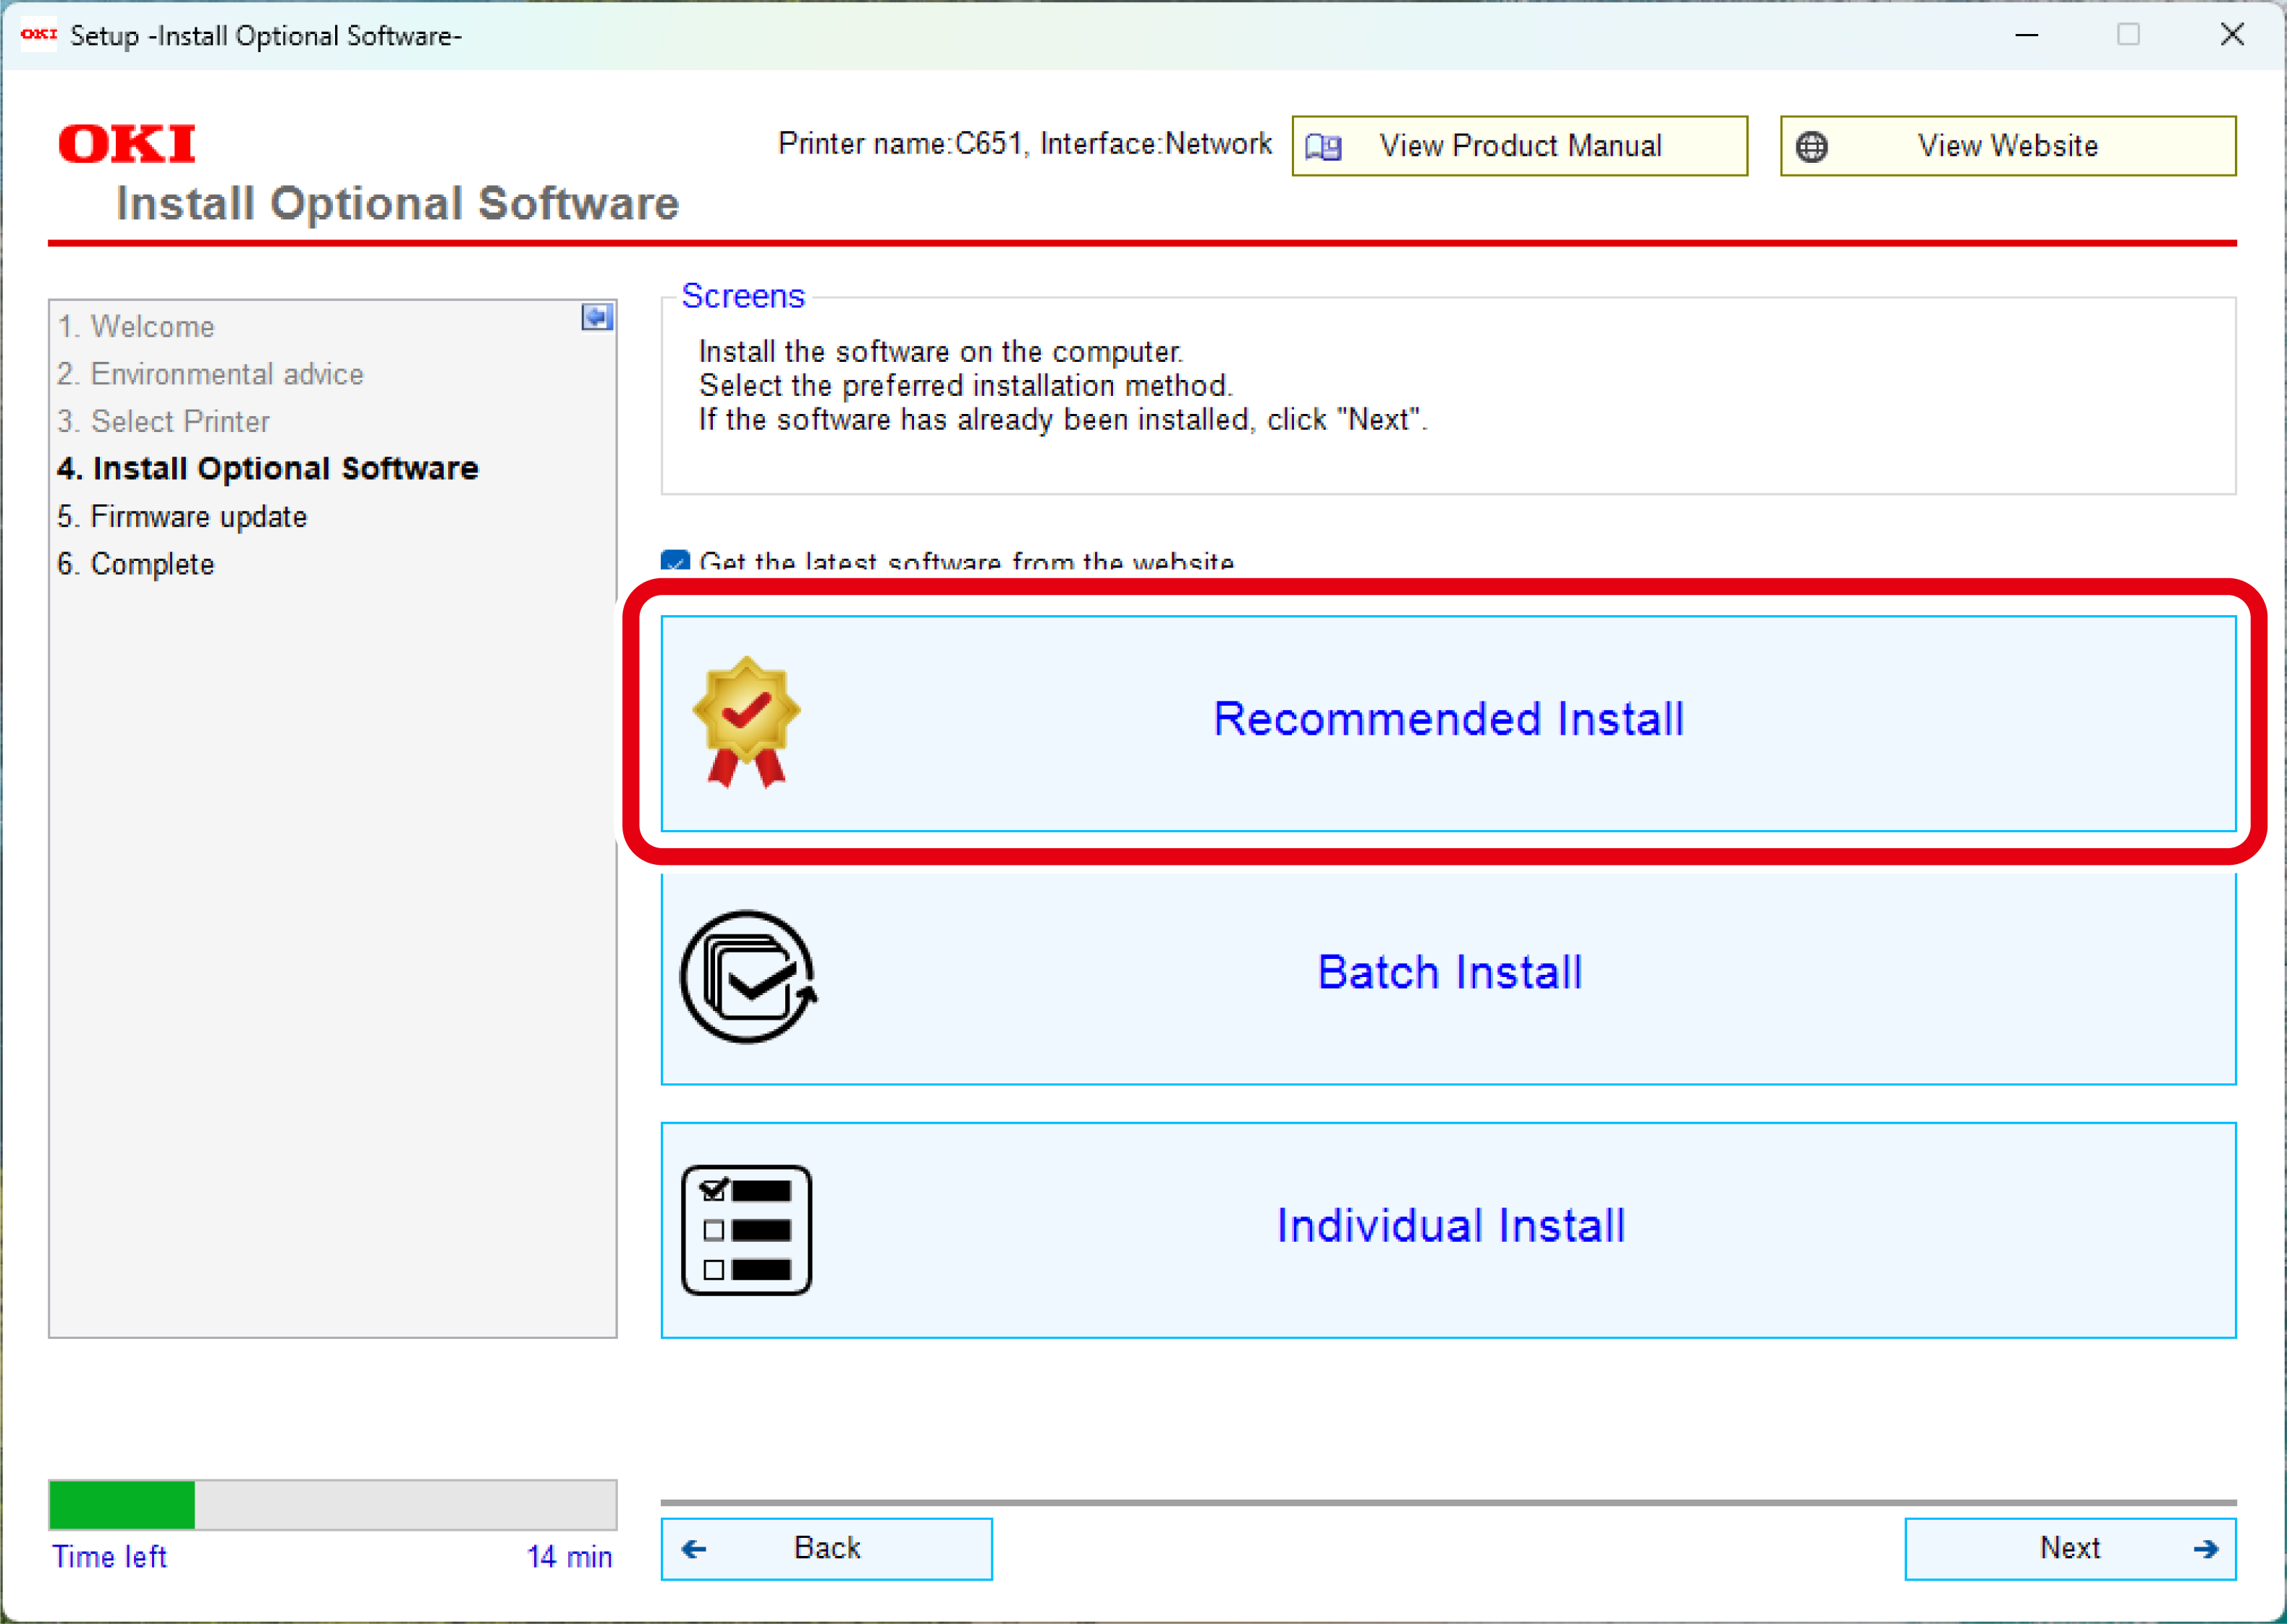Click the Recommended Install ribbon badge icon
Viewport: 2287px width, 1624px height.
tap(746, 722)
